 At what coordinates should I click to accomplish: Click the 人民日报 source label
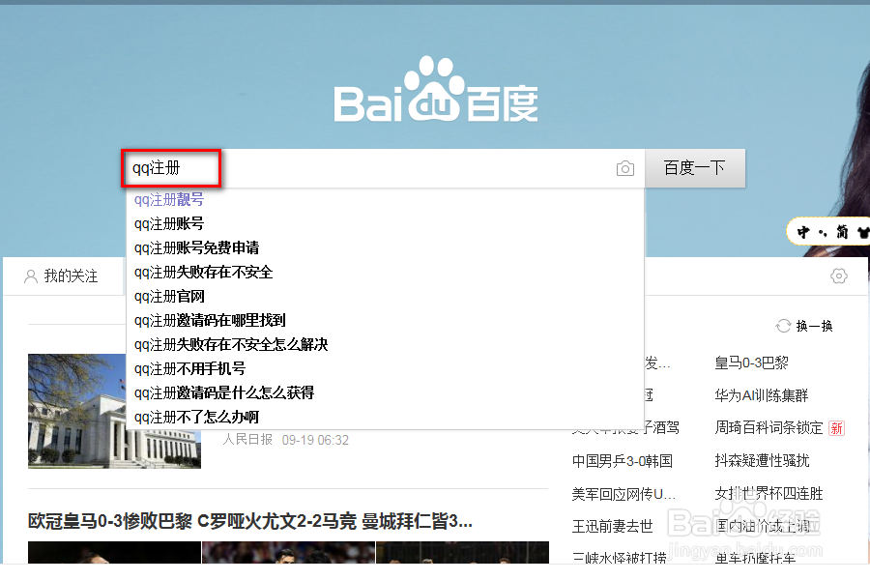point(247,440)
